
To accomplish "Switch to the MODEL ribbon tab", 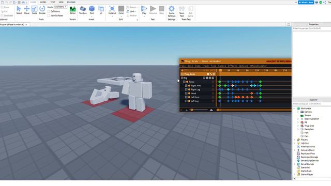I will pyautogui.click(x=43, y=2).
